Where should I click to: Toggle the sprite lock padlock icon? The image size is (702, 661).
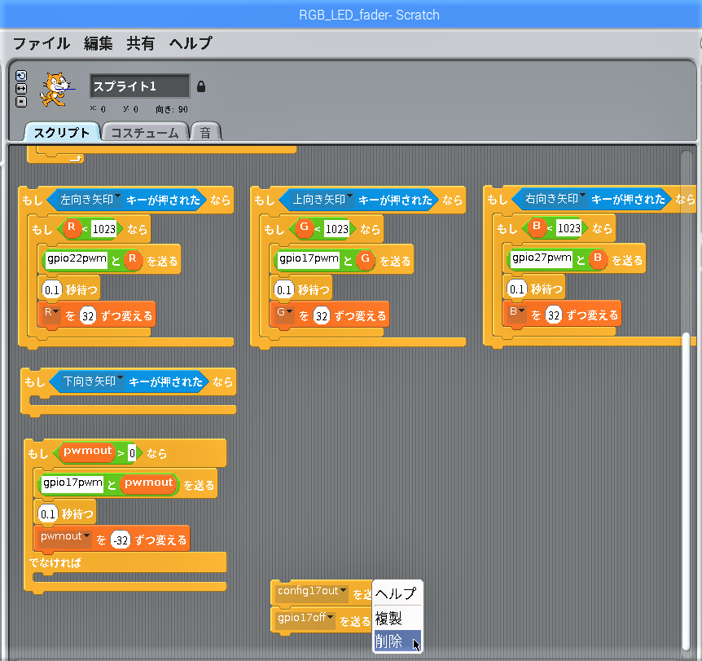(x=201, y=86)
